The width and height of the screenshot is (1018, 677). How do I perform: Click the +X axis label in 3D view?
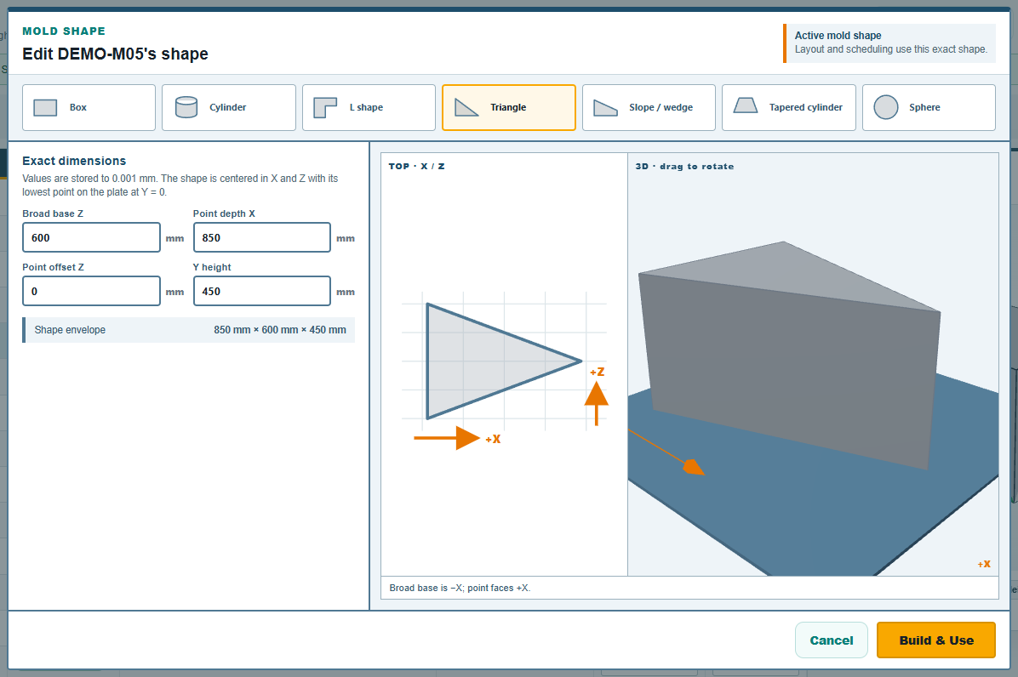point(984,564)
